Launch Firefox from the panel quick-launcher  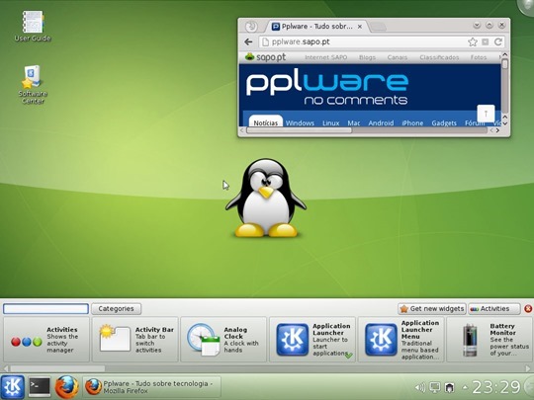(66, 387)
